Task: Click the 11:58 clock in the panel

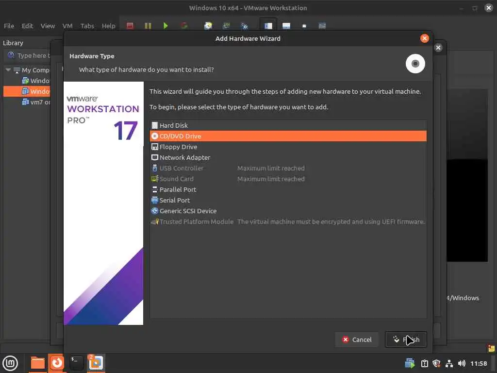Action: (x=479, y=363)
